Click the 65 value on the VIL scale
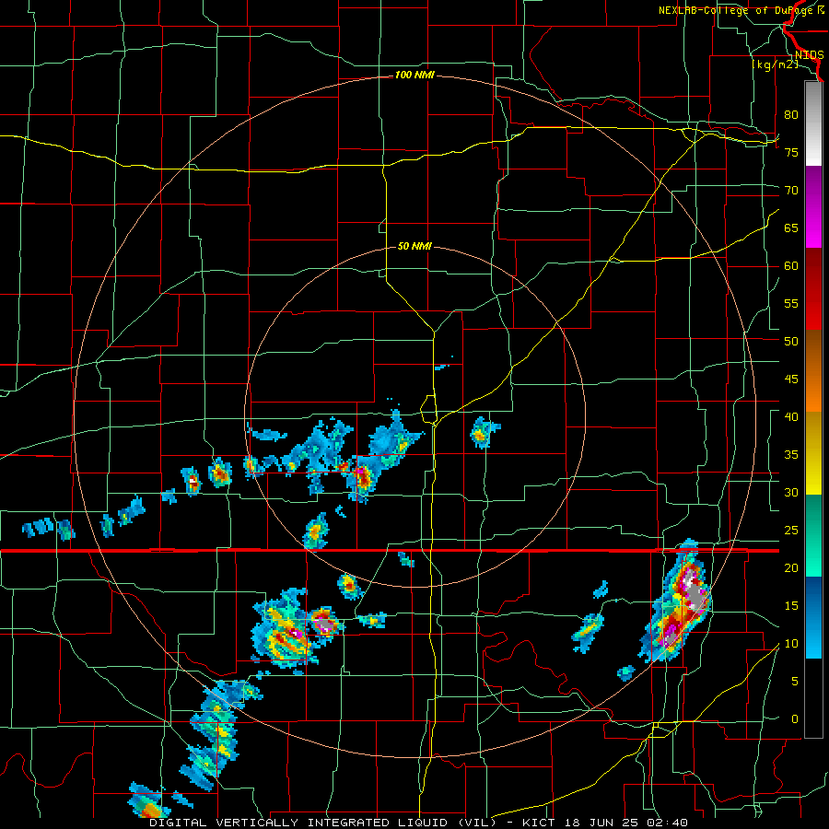The width and height of the screenshot is (829, 829). [x=791, y=228]
